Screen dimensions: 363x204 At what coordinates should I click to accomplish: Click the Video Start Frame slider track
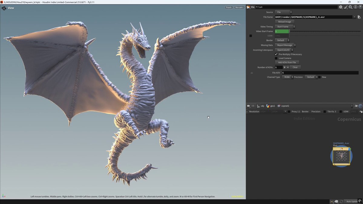pyautogui.click(x=325, y=31)
